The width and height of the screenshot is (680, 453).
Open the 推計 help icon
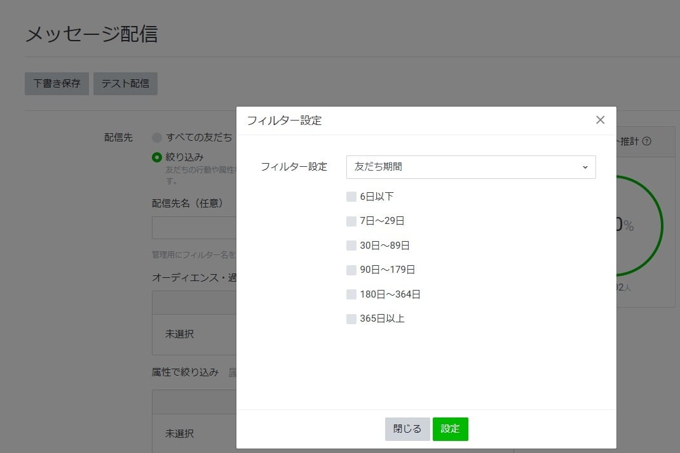[646, 141]
